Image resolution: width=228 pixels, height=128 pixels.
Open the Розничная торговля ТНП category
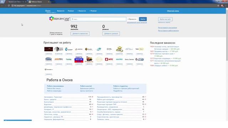coord(107,105)
